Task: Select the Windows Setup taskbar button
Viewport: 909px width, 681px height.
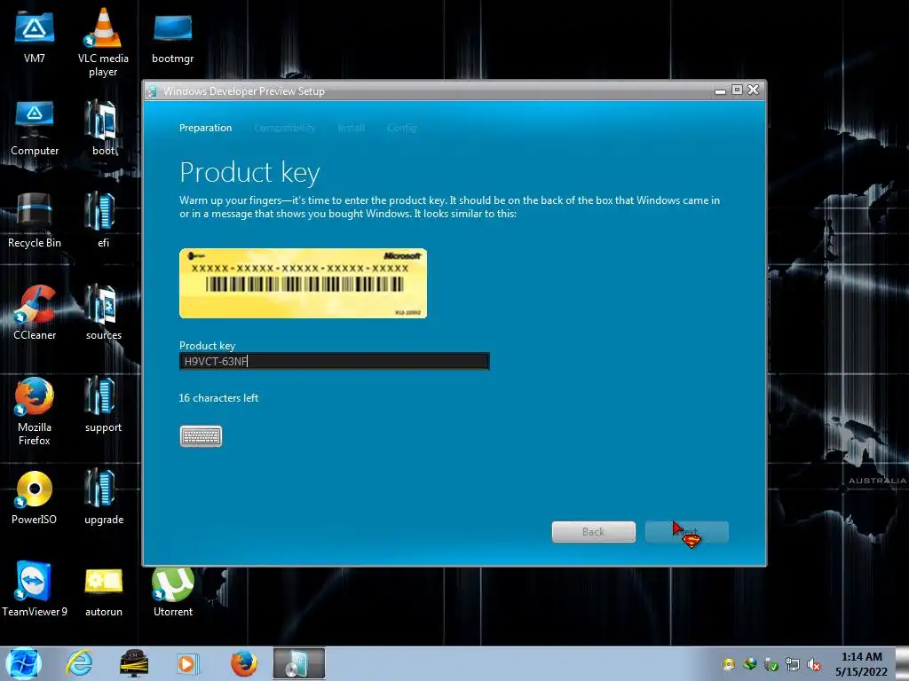Action: click(298, 663)
